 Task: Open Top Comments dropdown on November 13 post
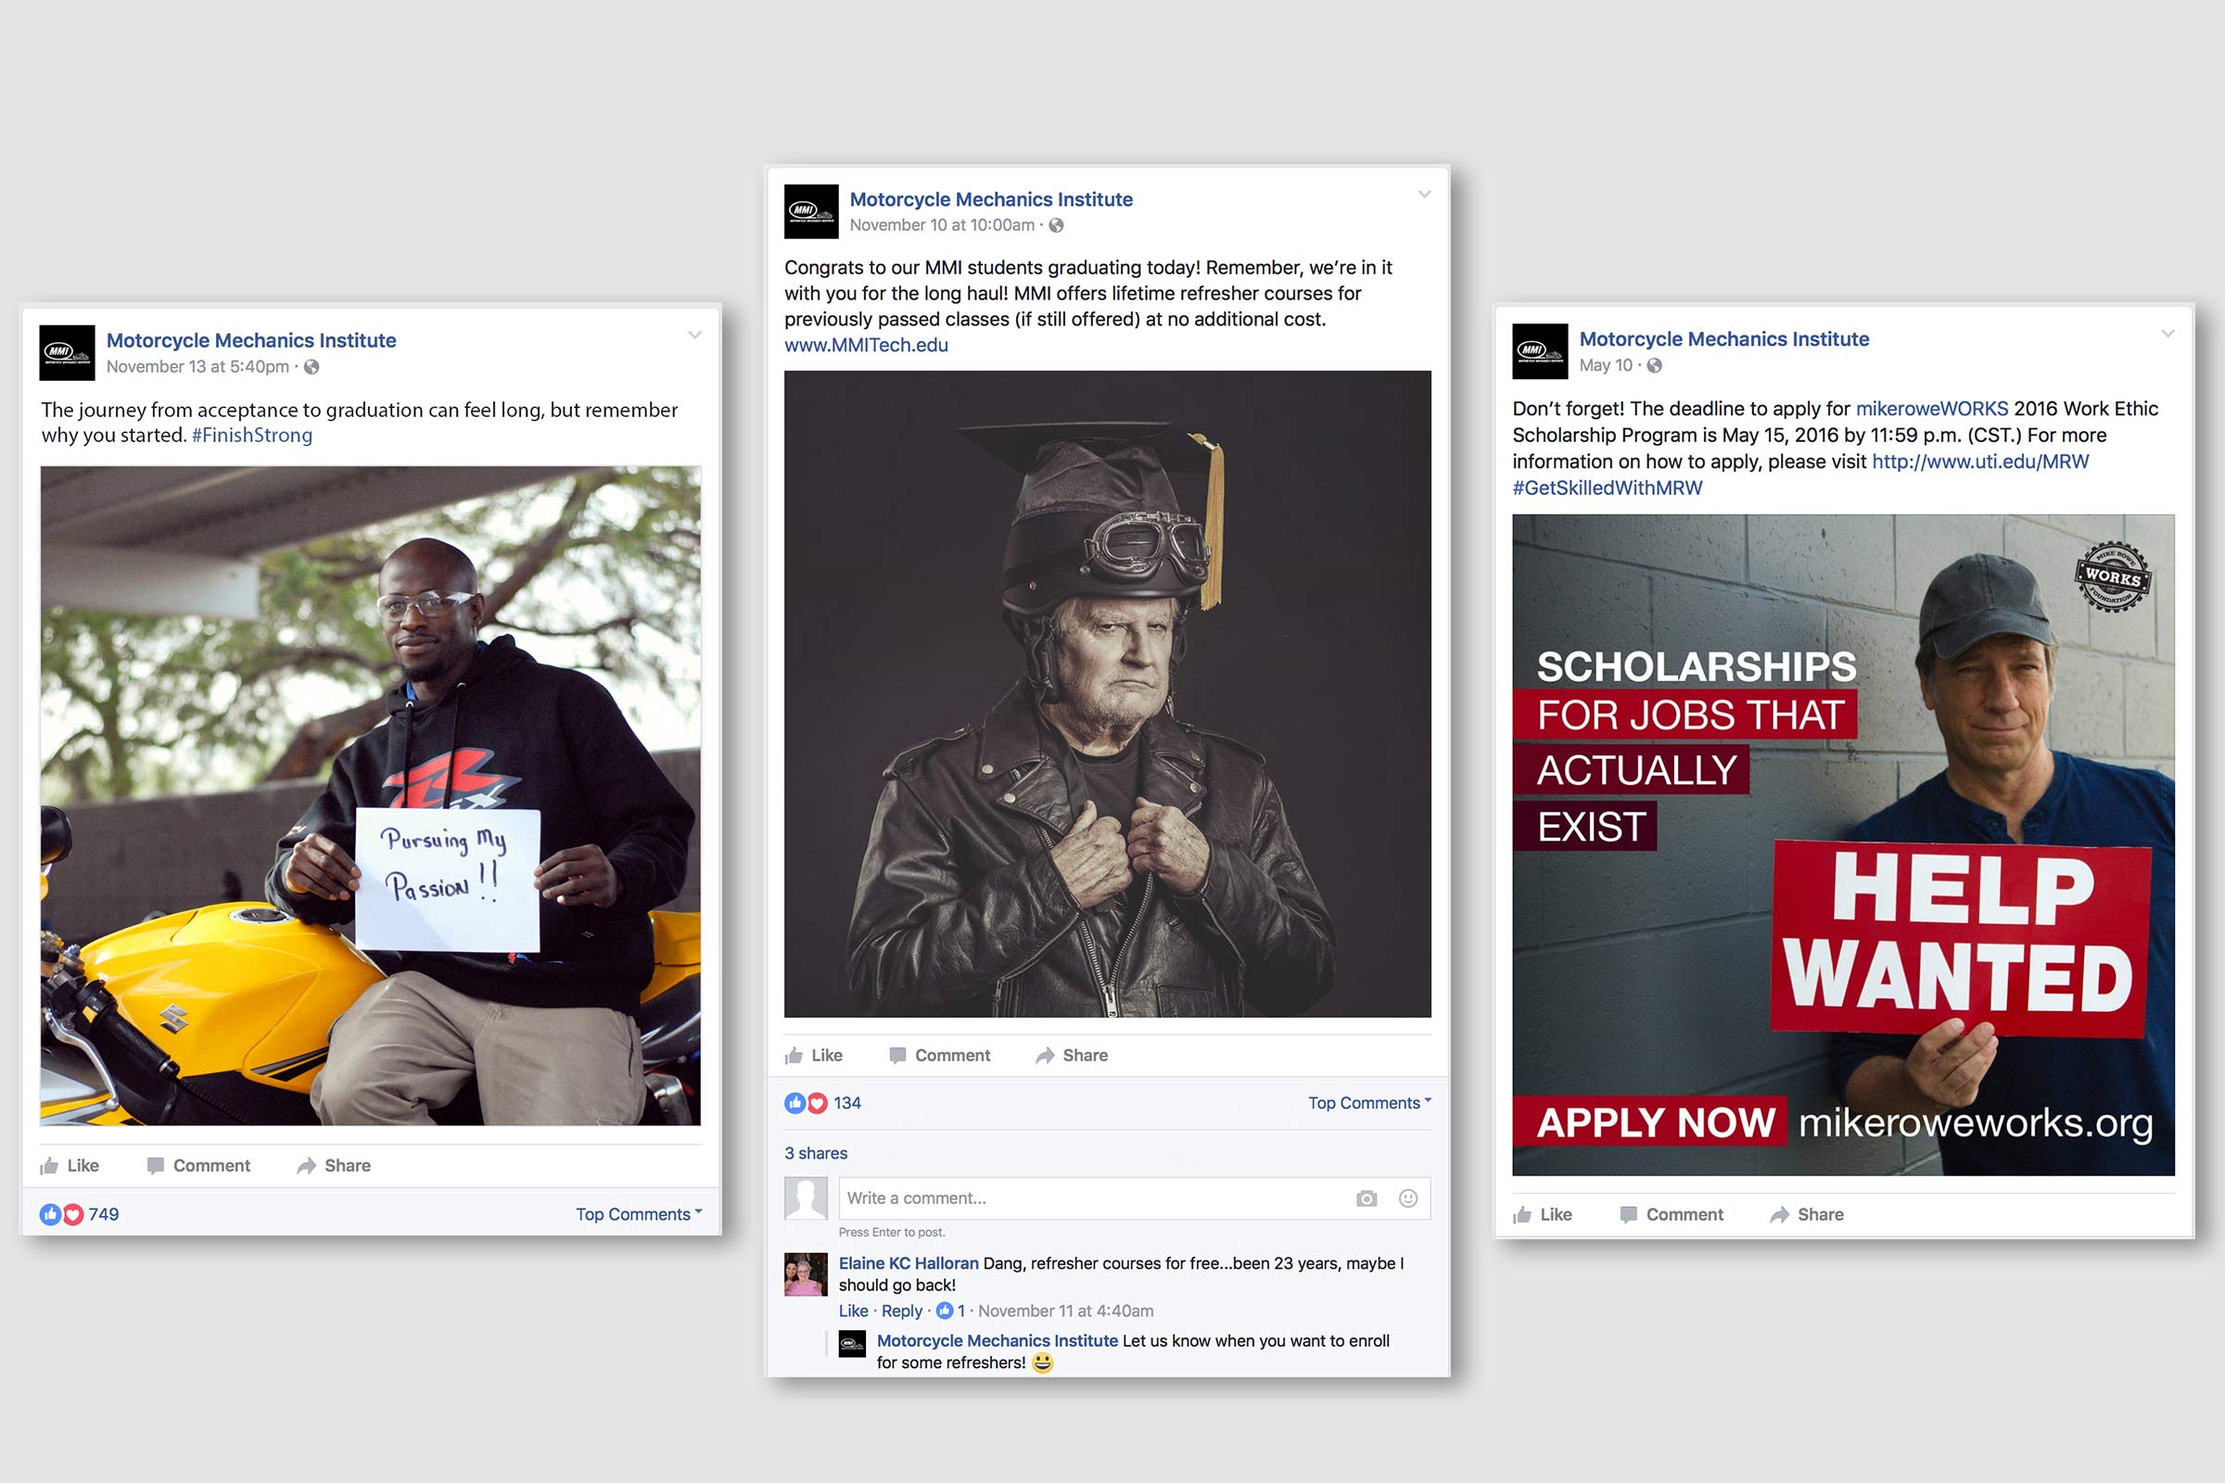click(x=639, y=1214)
